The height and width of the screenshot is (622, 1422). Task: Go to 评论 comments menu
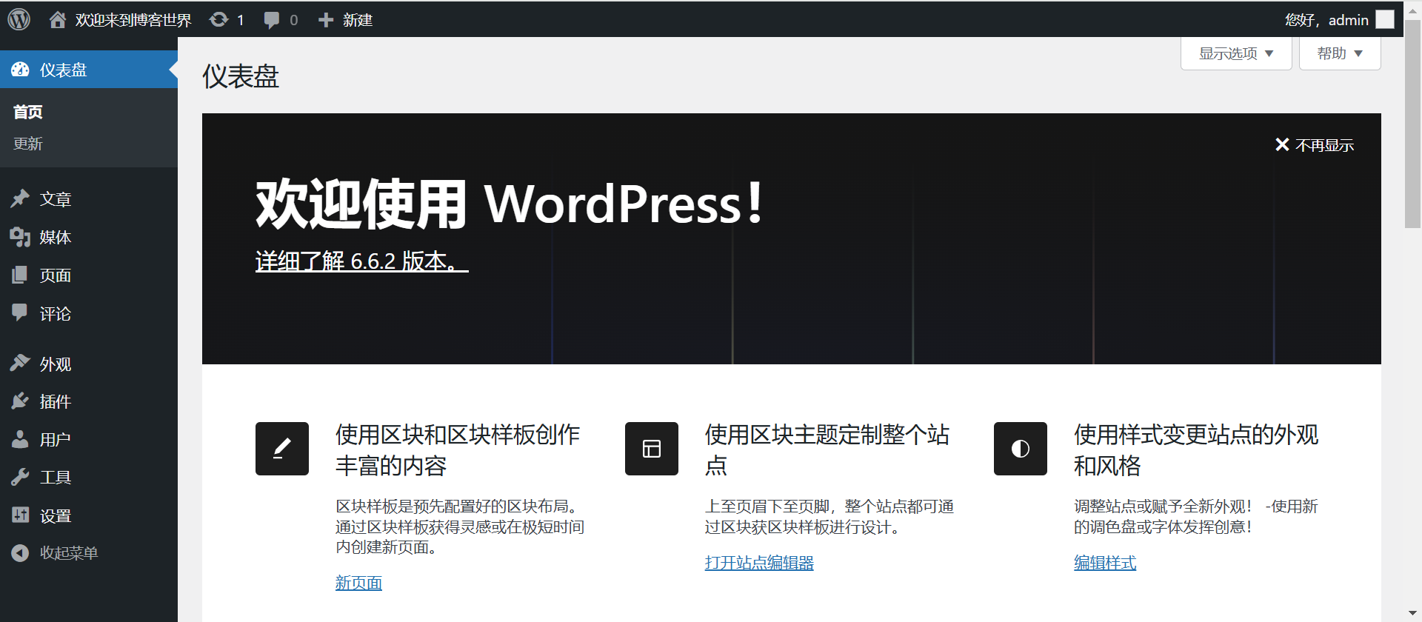pyautogui.click(x=56, y=314)
